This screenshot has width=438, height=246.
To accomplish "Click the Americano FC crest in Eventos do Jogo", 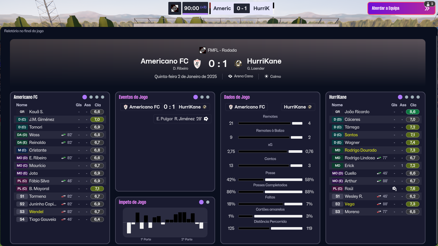I will pyautogui.click(x=126, y=107).
